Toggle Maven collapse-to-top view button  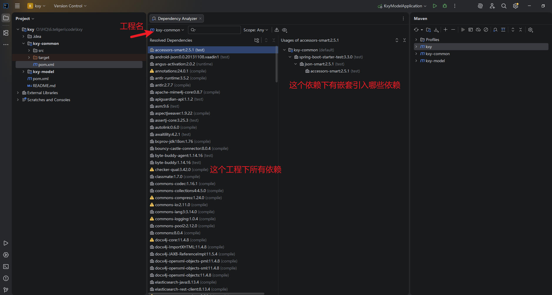503,30
